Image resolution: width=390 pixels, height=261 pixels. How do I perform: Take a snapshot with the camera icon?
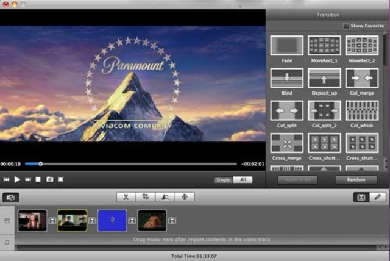coord(50,179)
